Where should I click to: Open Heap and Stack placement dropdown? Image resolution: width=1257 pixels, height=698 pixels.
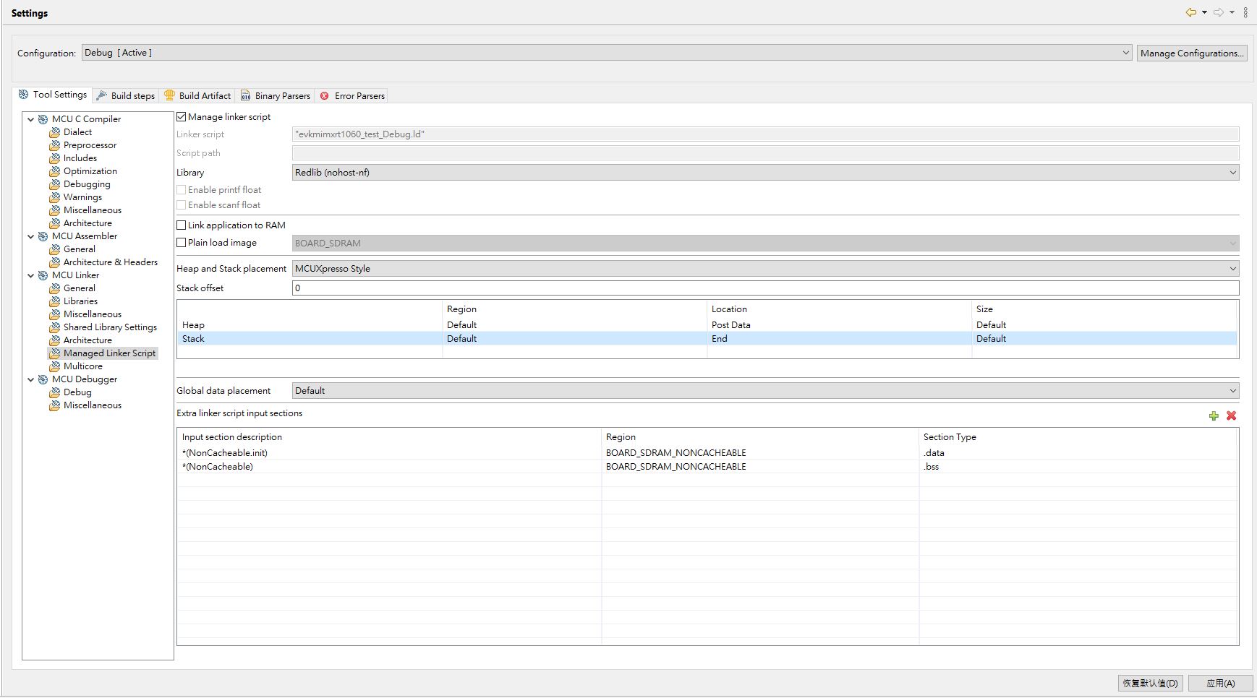pos(765,268)
